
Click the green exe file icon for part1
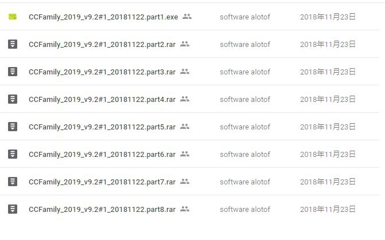[13, 17]
